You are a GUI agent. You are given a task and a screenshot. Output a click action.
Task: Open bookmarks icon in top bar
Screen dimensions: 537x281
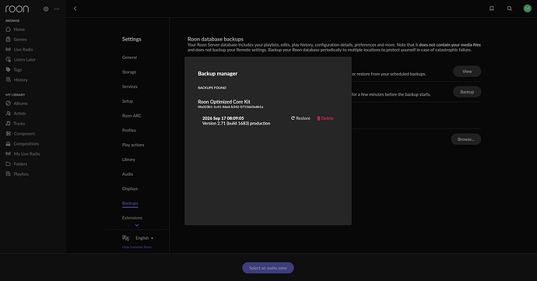(x=491, y=9)
